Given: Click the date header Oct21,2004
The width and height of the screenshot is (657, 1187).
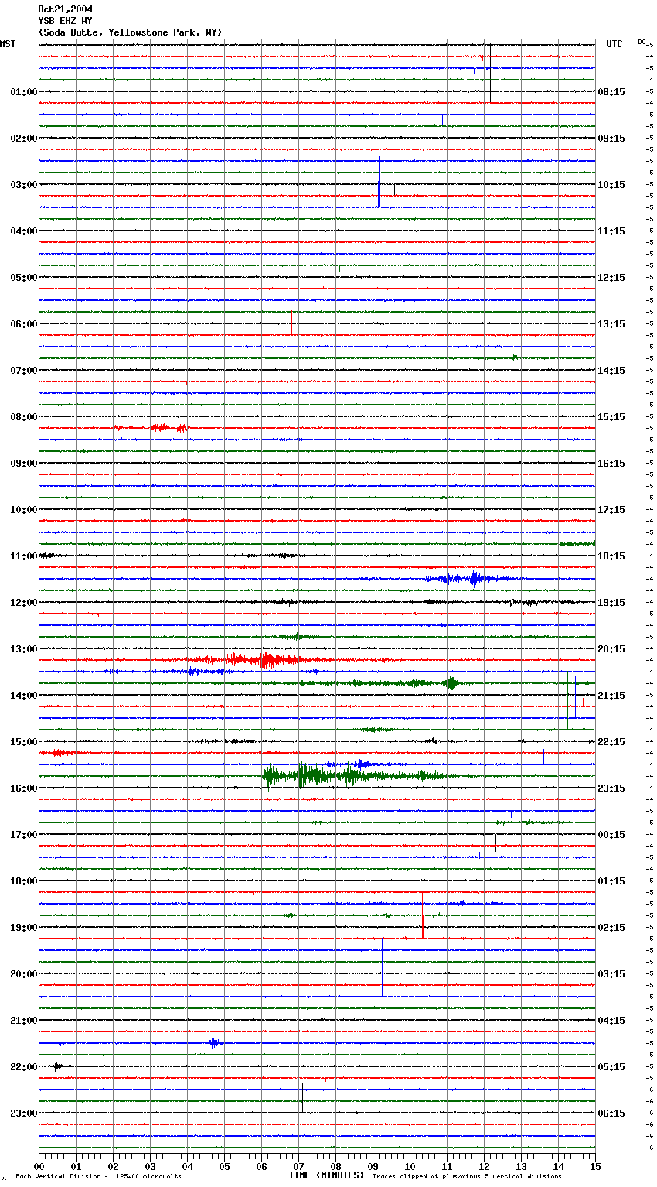Looking at the screenshot, I should tap(66, 9).
